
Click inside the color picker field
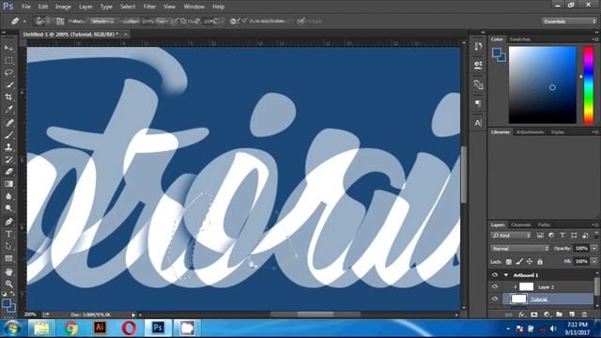point(543,85)
